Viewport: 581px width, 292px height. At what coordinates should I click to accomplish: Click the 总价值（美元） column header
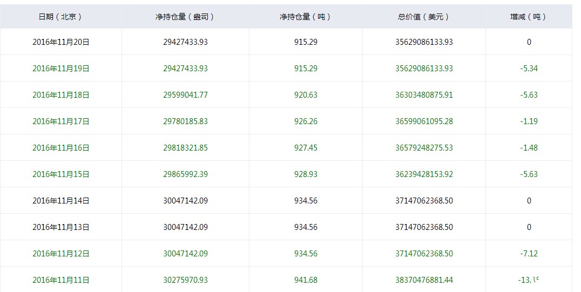point(423,17)
